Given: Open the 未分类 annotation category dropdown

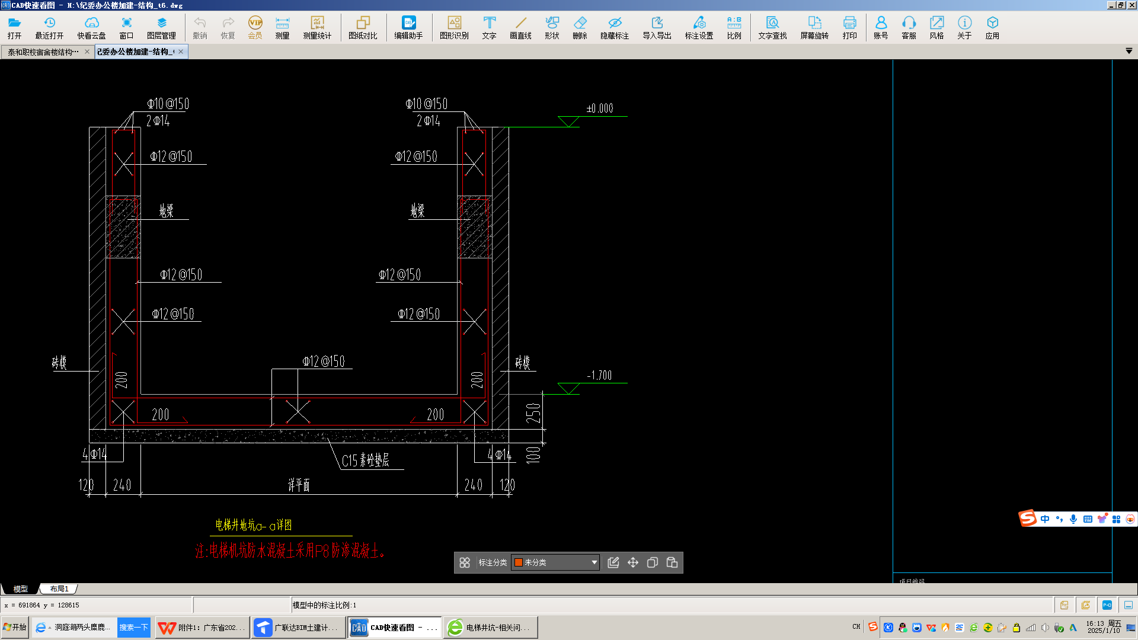Looking at the screenshot, I should (555, 562).
